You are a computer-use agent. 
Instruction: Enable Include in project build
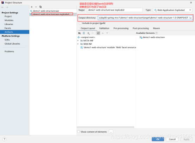pos(80,23)
